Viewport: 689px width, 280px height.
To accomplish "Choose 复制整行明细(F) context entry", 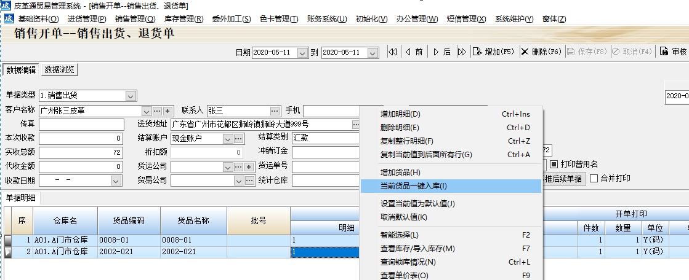I will tap(451, 141).
